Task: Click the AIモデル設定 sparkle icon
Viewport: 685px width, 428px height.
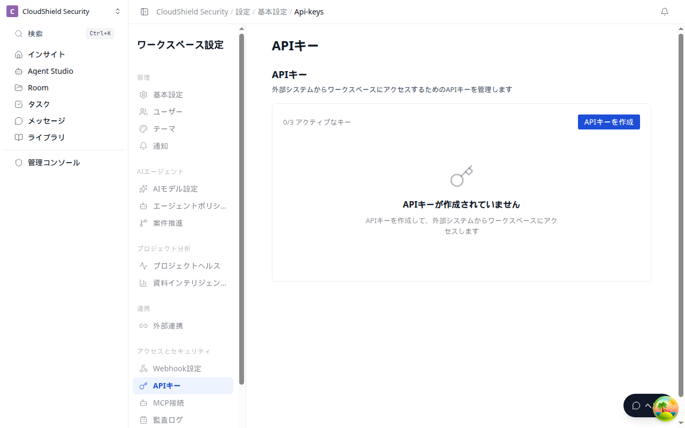Action: 143,189
